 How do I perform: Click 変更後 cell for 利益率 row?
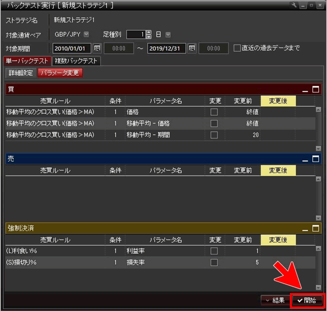(278, 251)
